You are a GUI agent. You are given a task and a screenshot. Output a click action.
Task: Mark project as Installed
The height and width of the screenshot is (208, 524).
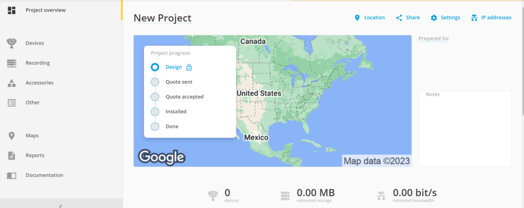pyautogui.click(x=155, y=112)
